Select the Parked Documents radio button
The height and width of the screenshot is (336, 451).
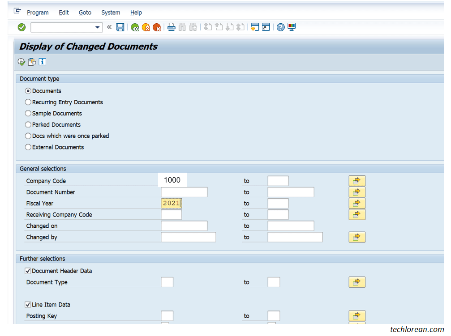[28, 124]
